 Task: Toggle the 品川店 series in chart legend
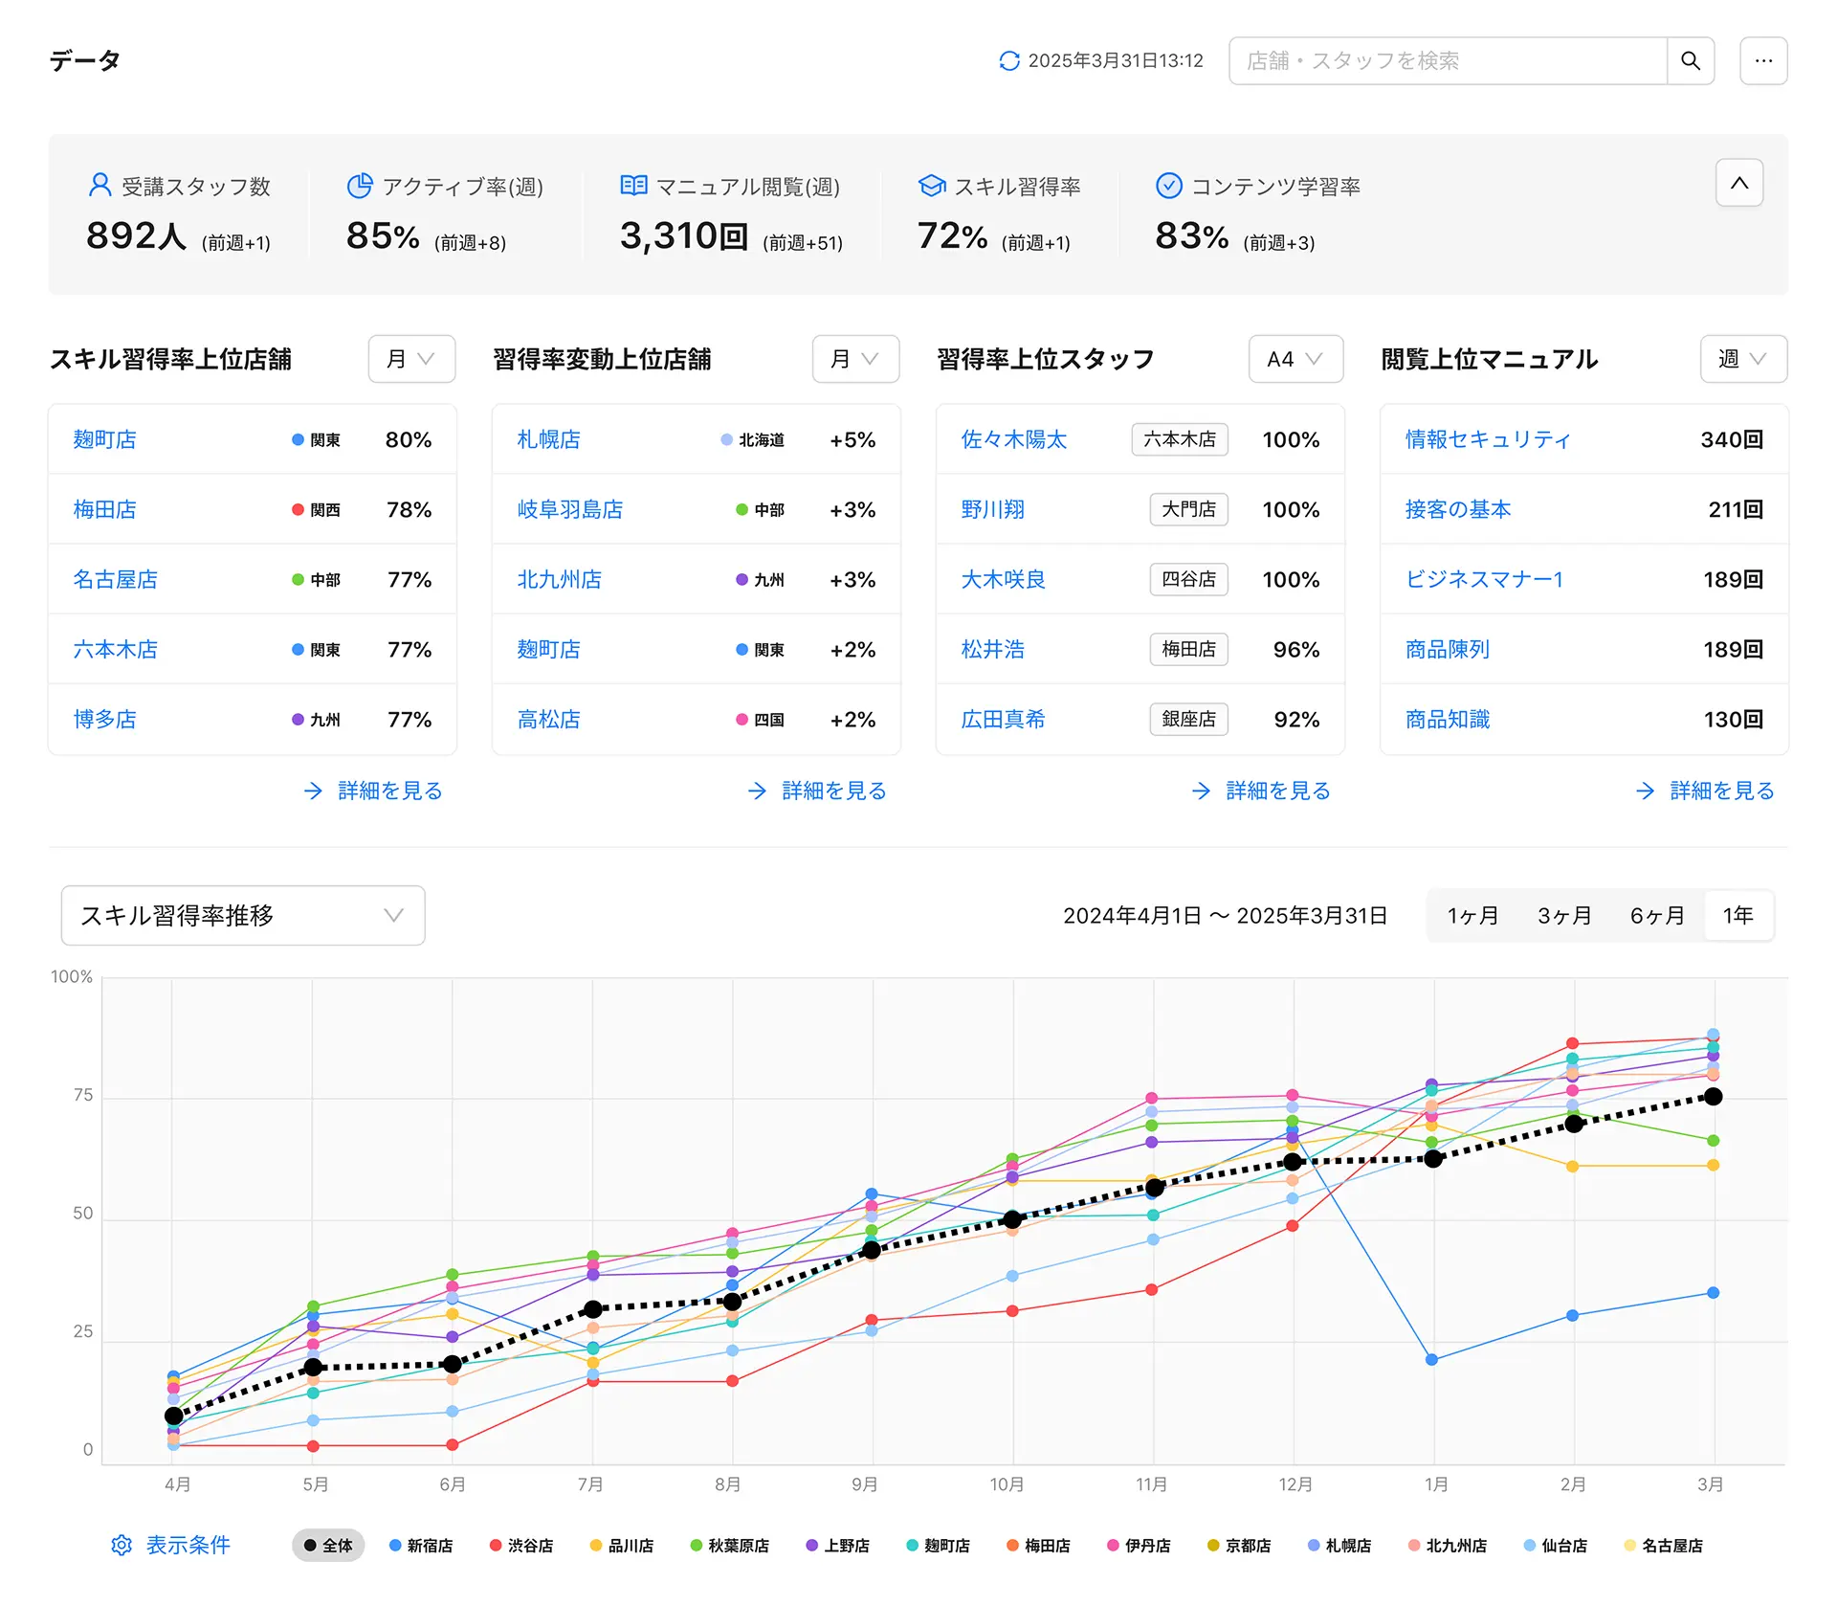[x=622, y=1545]
